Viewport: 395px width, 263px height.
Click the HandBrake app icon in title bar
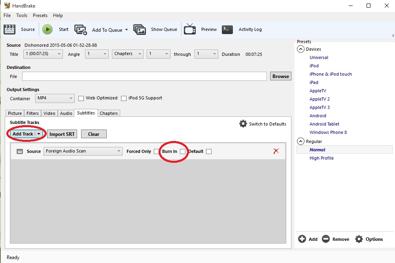(7, 5)
